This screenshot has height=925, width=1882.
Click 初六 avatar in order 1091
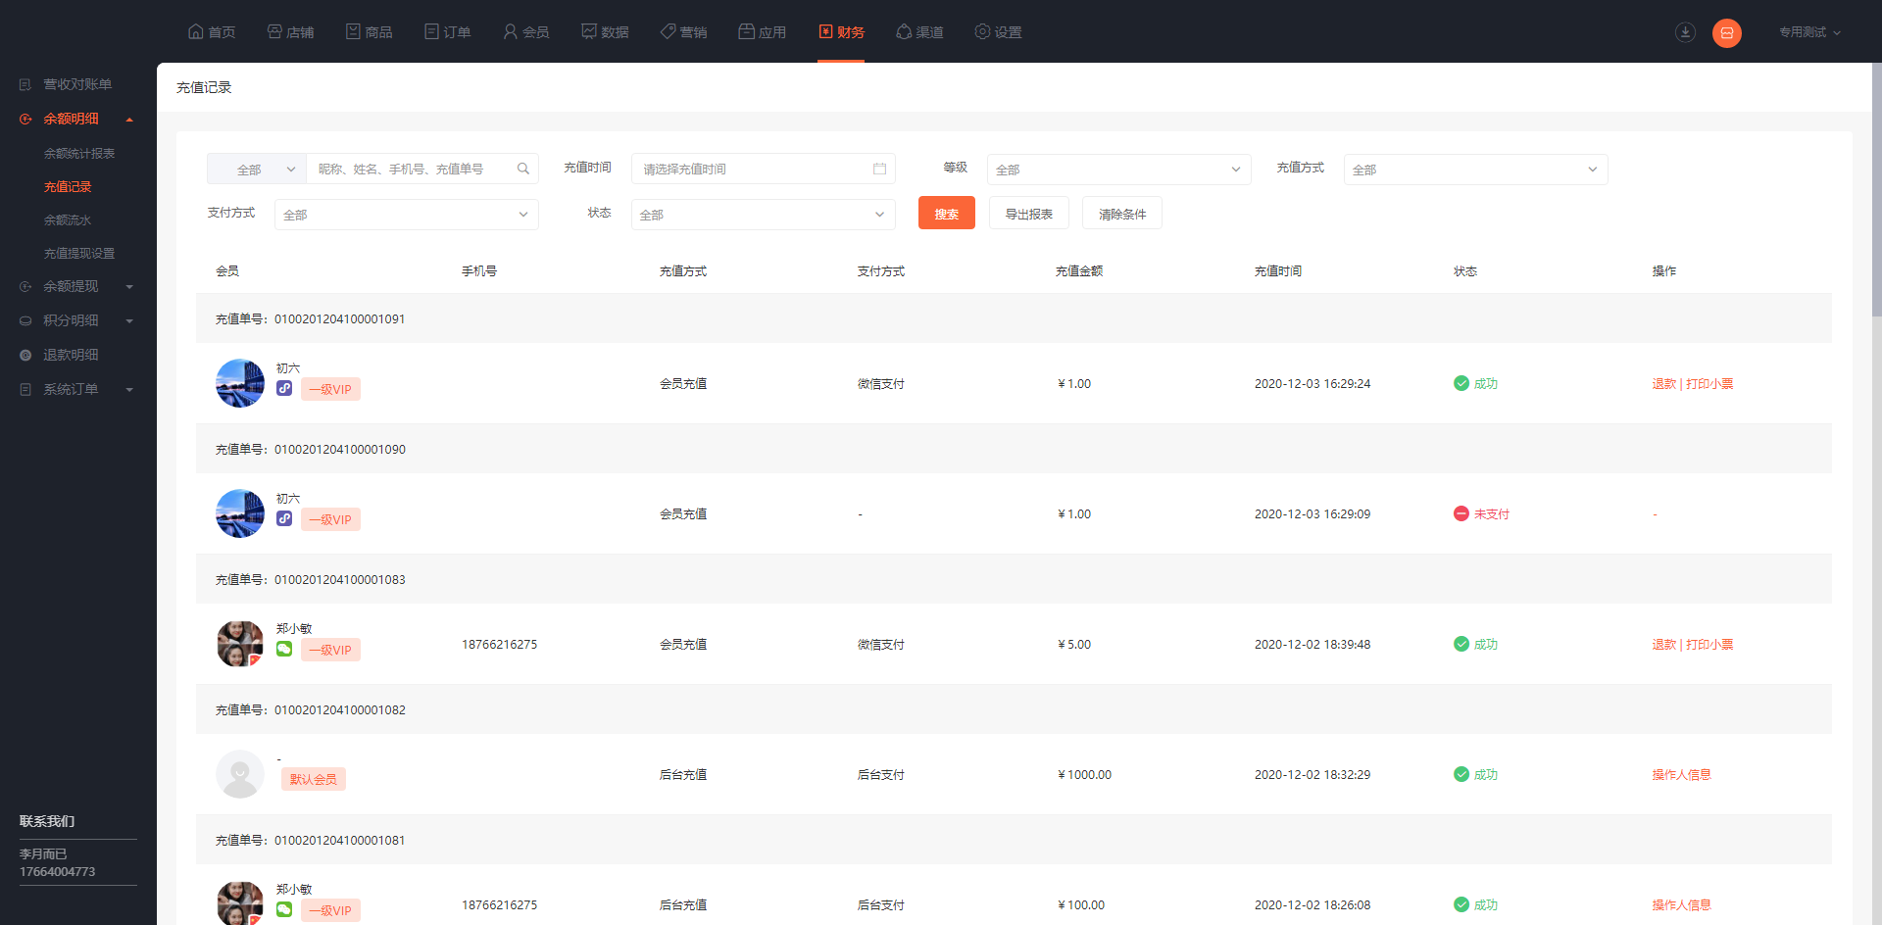point(240,383)
